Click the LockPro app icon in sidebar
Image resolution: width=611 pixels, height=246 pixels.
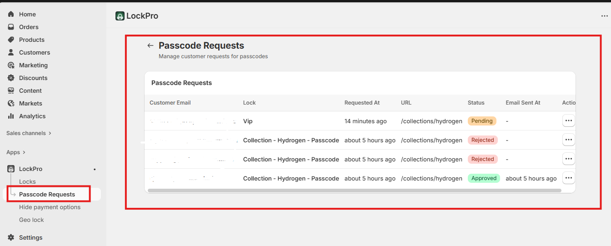(x=11, y=169)
